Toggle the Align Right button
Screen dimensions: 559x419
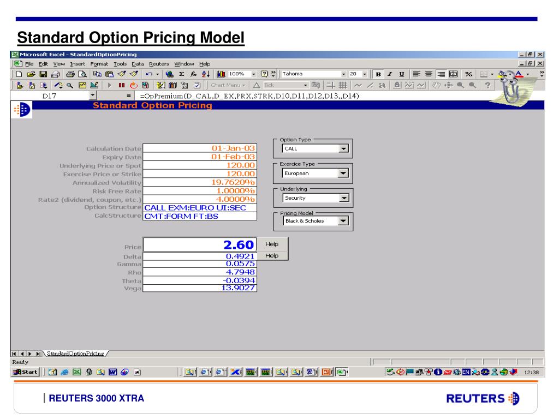[x=441, y=74]
